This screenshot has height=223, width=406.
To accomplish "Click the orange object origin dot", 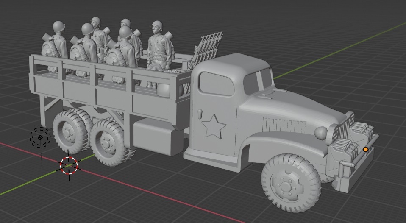I will pyautogui.click(x=366, y=149).
